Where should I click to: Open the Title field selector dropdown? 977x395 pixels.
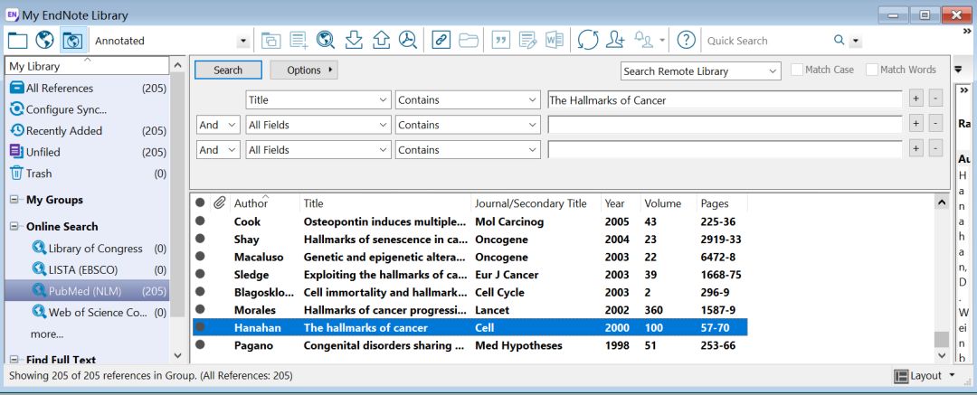[x=318, y=99]
